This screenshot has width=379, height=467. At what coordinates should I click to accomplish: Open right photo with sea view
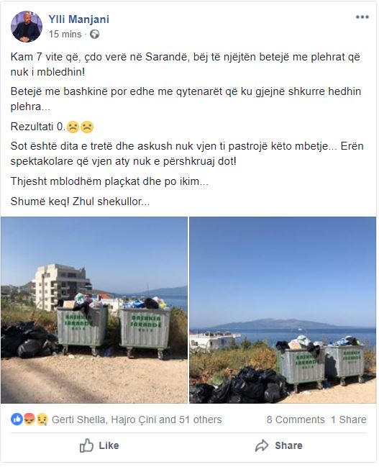pos(283,310)
